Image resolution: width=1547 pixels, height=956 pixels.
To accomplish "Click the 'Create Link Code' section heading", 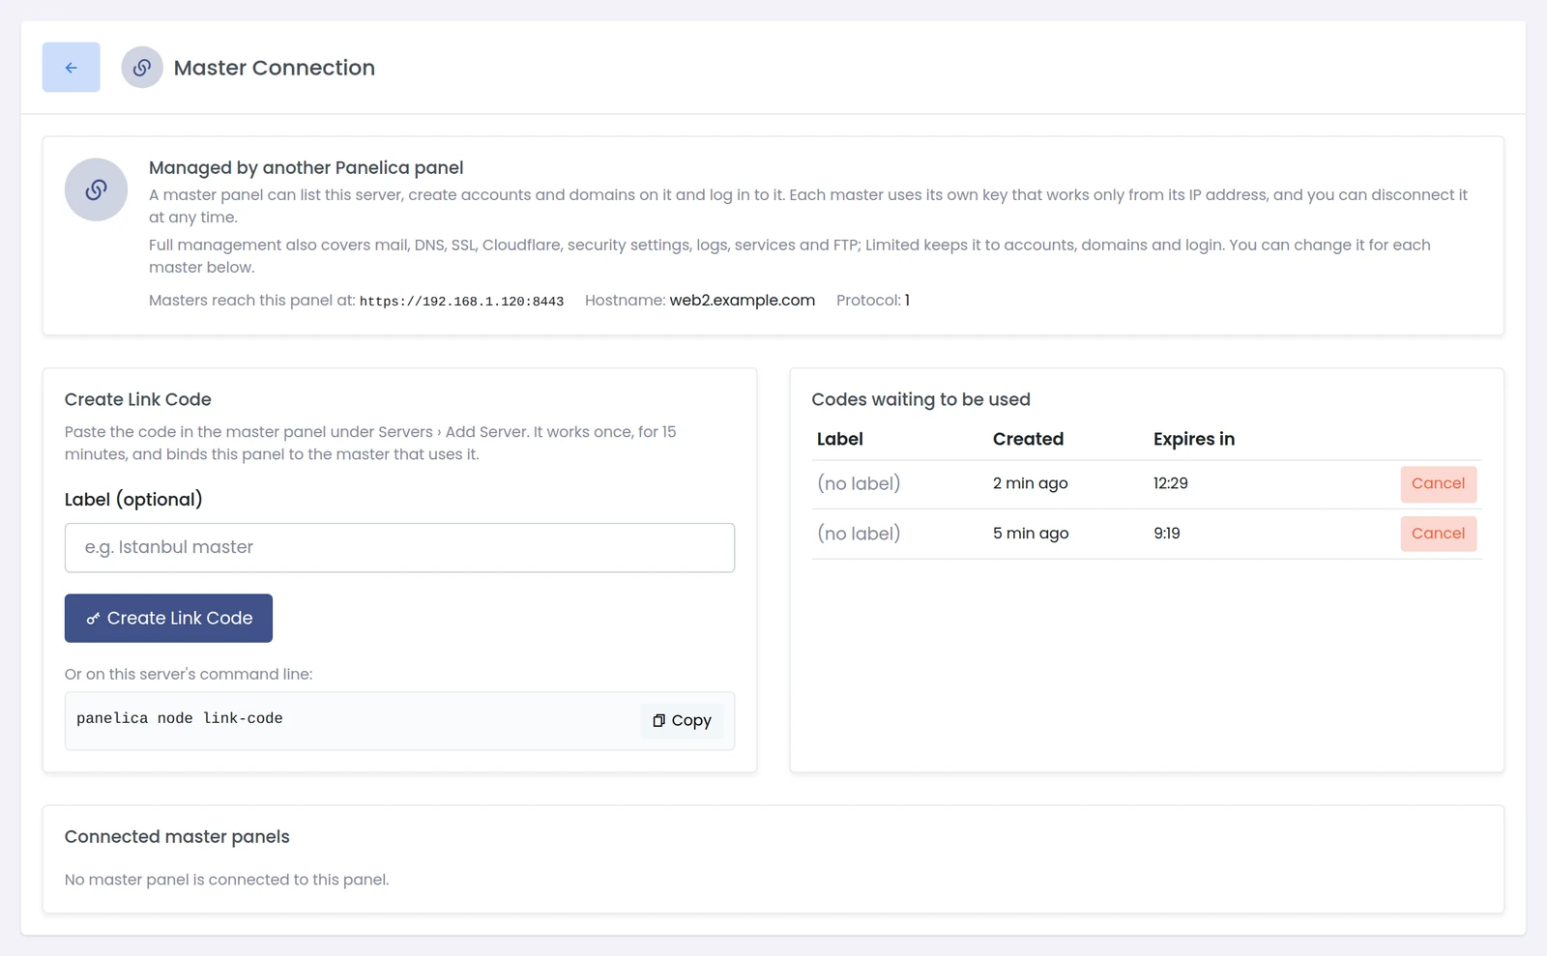I will click(x=138, y=399).
